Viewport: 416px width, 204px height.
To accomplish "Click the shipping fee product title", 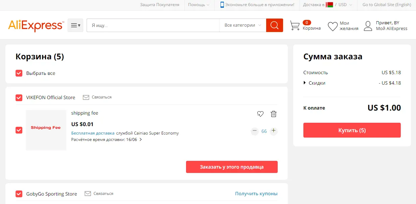I will tap(85, 113).
